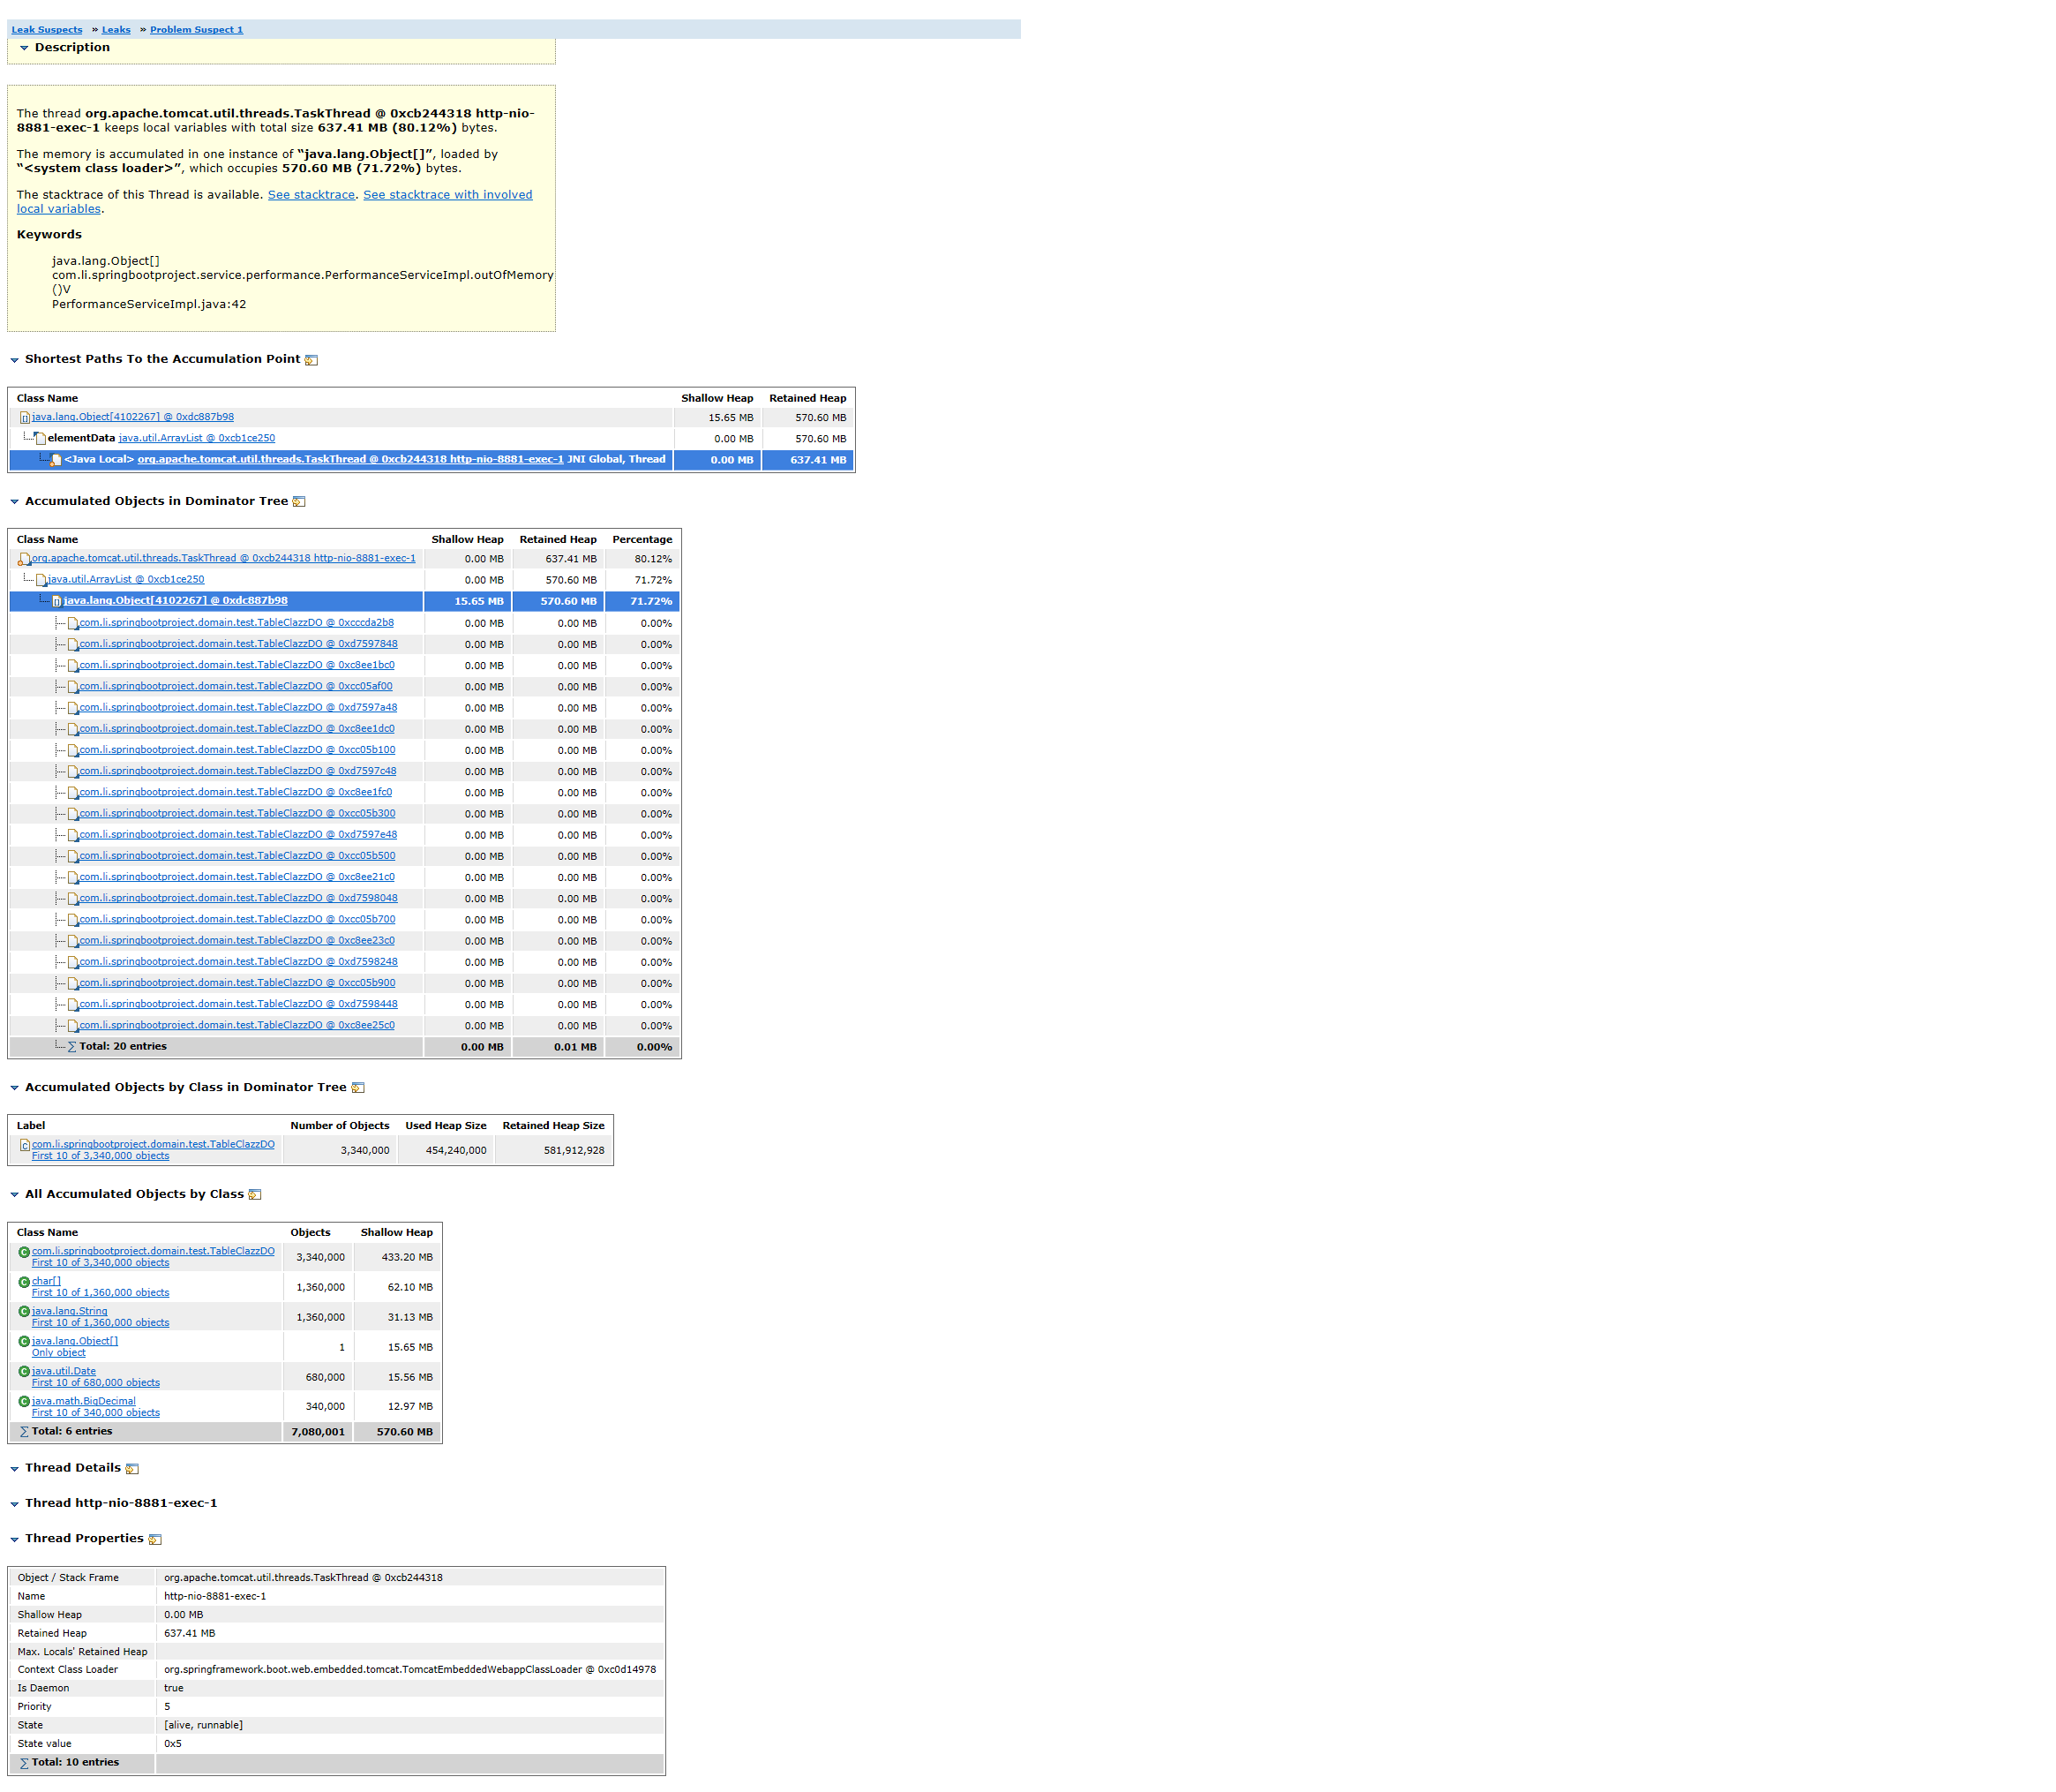
Task: Collapse Shortest Paths To the Accumulation Point
Action: click(x=15, y=360)
